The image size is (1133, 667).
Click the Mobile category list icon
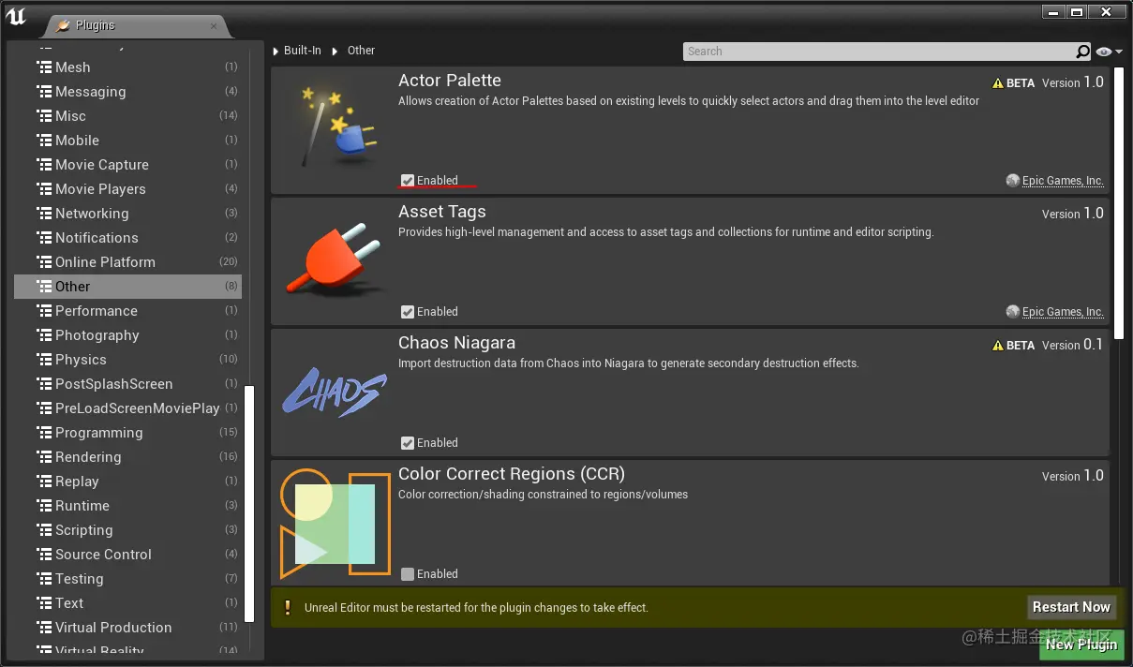pos(44,141)
